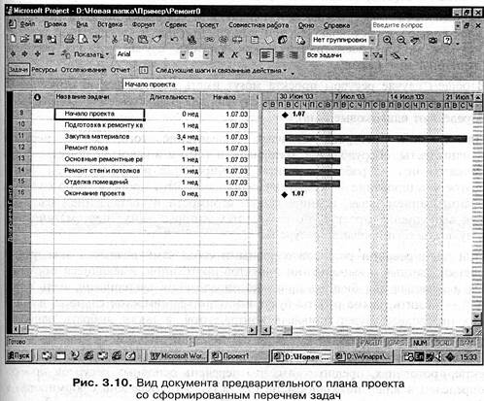Launch the Gantt Chart Wizard icon
This screenshot has width=484, height=401.
396,55
